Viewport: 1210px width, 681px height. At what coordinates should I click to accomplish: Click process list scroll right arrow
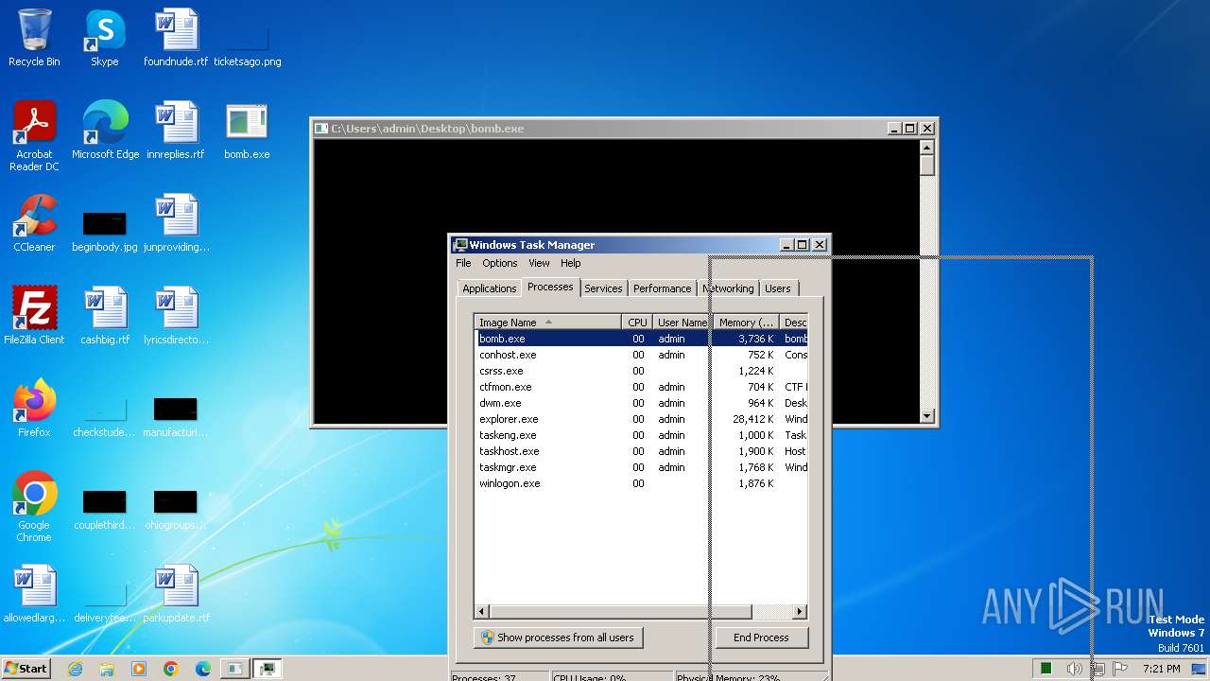(800, 612)
